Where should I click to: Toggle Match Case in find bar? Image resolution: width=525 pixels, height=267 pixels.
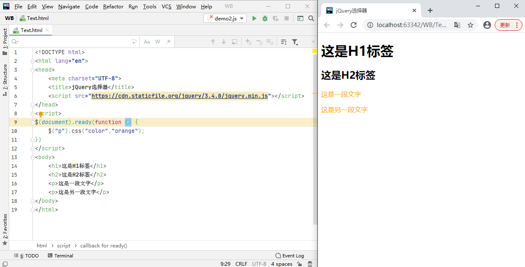(x=147, y=42)
